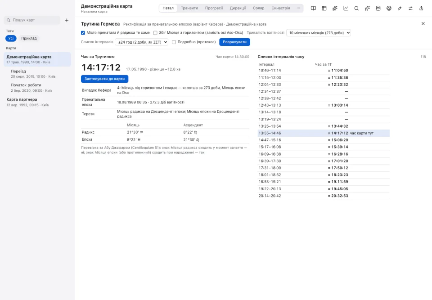Click the globe icon in toolbar
This screenshot has width=432, height=300.
point(389,8)
